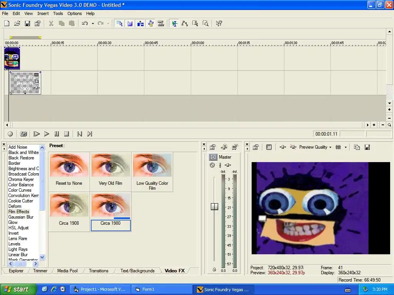Select Color Curves in effects list
394x295 pixels.
[x=20, y=190]
